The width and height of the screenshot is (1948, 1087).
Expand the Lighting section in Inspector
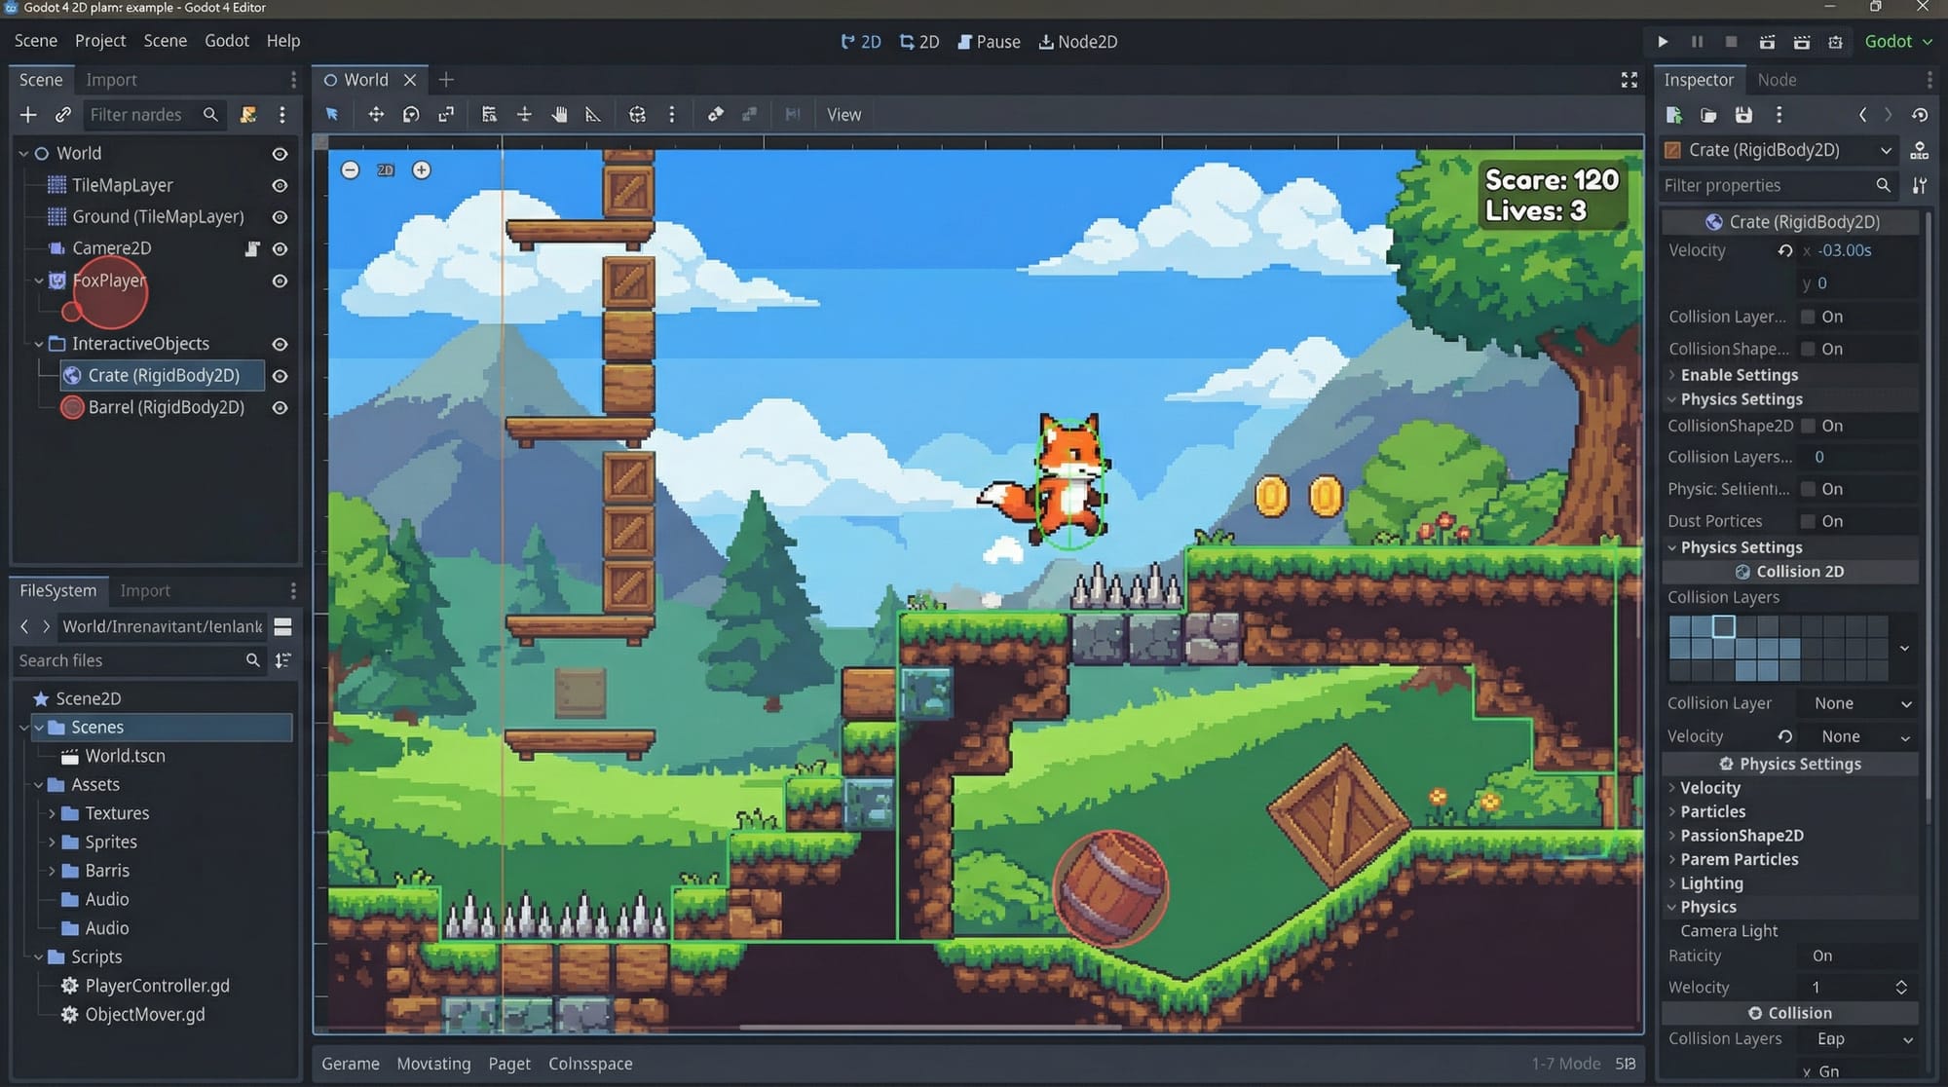click(x=1711, y=883)
